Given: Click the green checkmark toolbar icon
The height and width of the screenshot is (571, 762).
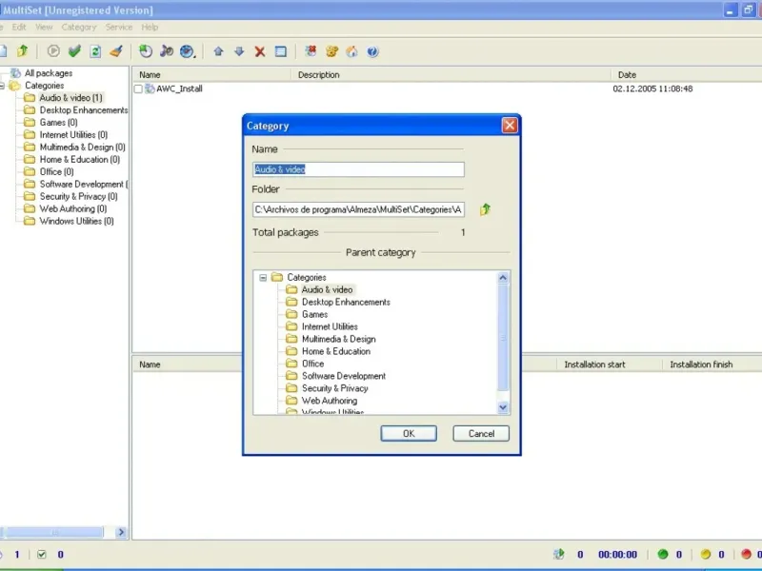Looking at the screenshot, I should [74, 51].
